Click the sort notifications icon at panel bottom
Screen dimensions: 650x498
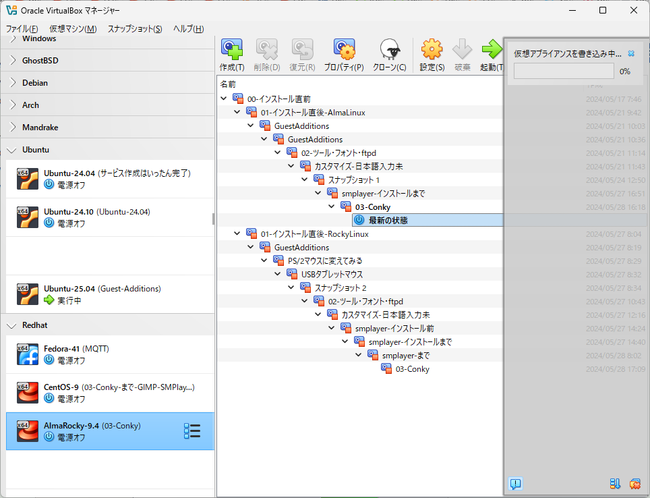(x=615, y=483)
